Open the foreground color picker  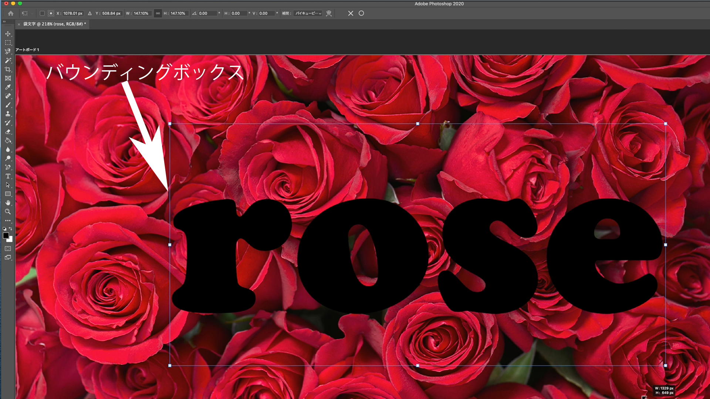coord(6,235)
